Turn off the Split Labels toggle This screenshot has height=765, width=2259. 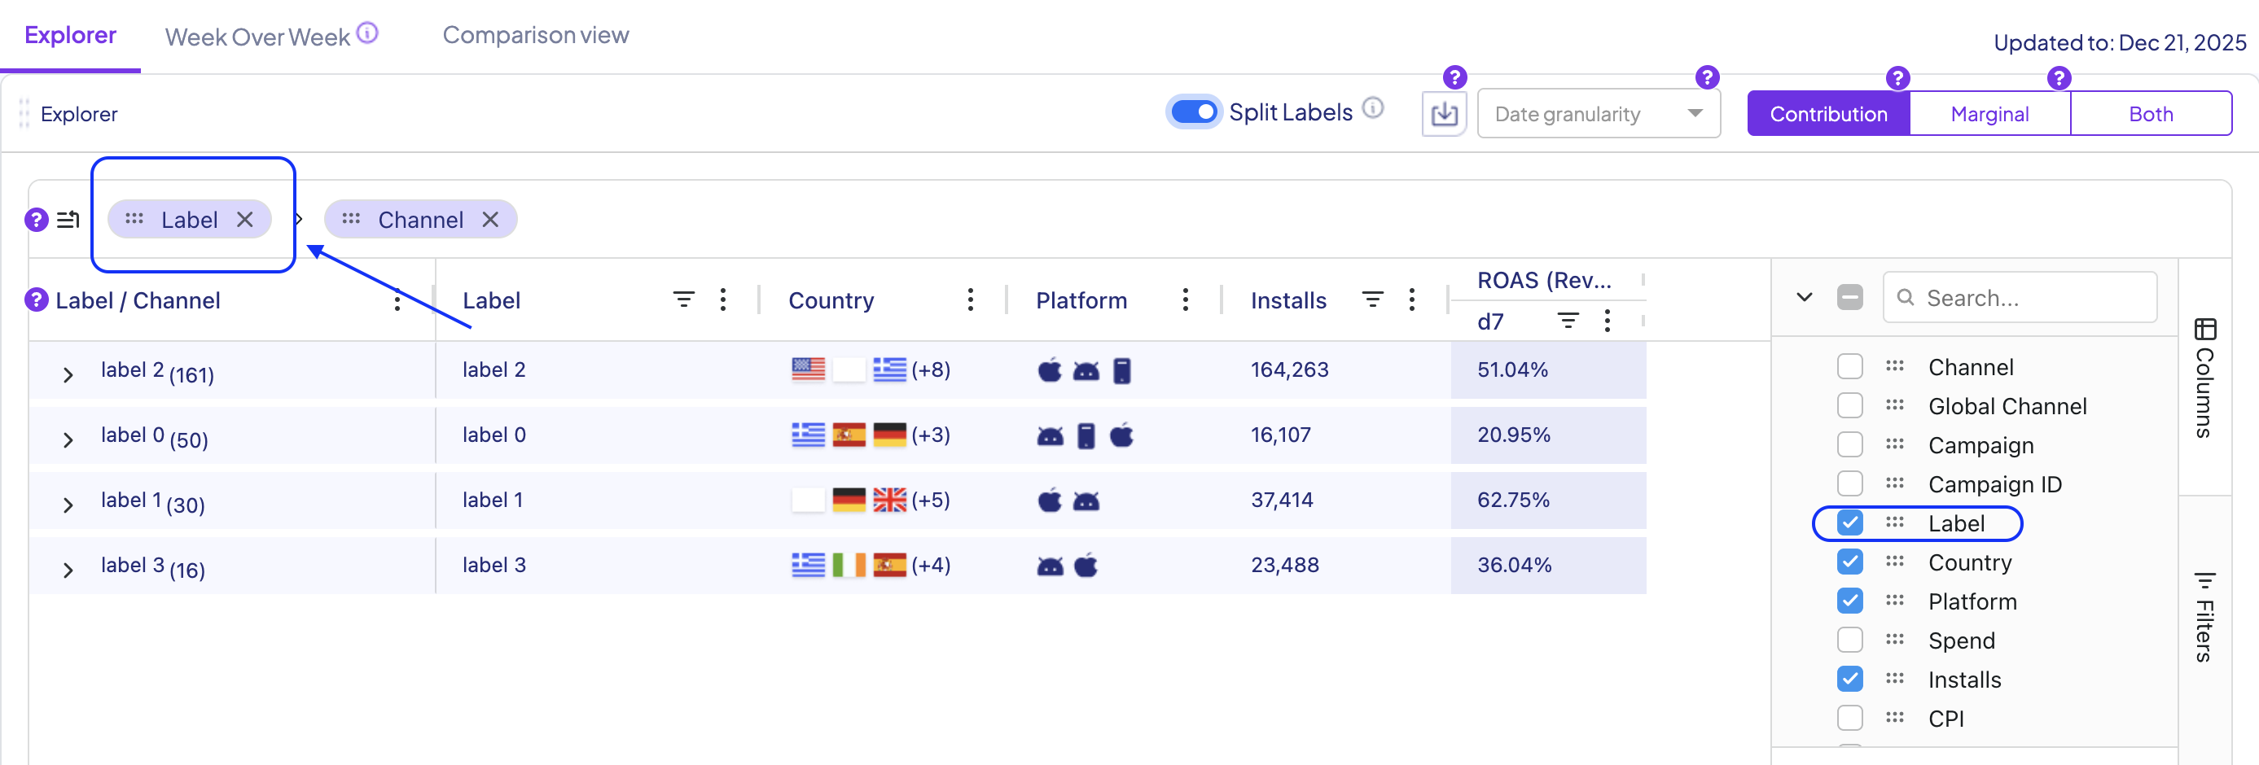1194,112
